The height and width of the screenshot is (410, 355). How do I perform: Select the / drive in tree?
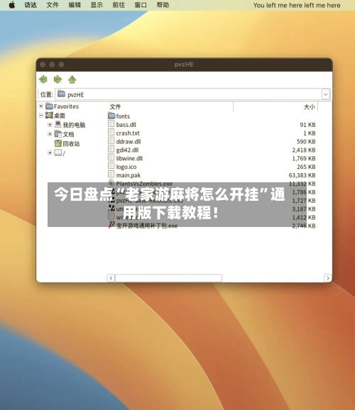tap(60, 153)
